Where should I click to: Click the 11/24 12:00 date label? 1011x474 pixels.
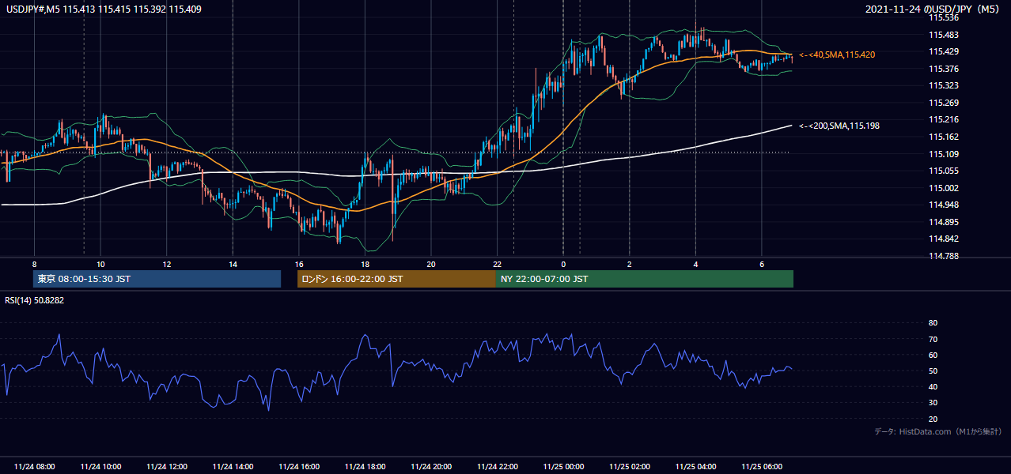(166, 467)
